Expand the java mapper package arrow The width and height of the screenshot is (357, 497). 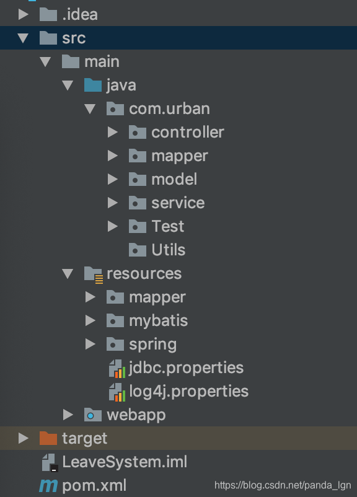pos(113,156)
